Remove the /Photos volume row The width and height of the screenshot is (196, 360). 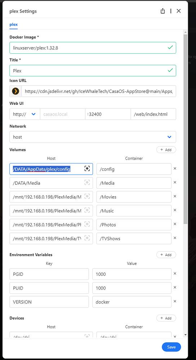[x=175, y=224]
